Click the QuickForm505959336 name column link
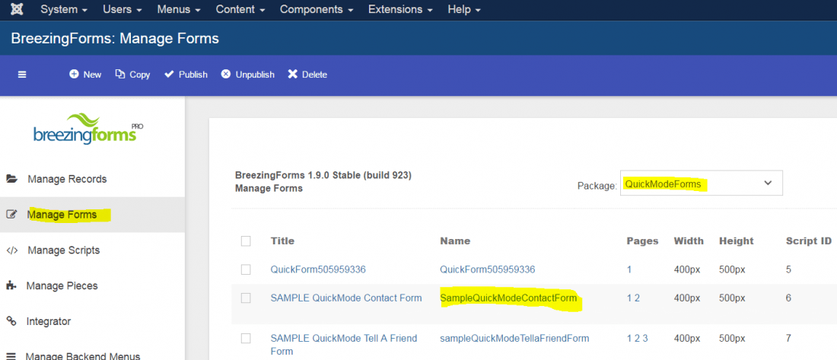 (x=487, y=269)
